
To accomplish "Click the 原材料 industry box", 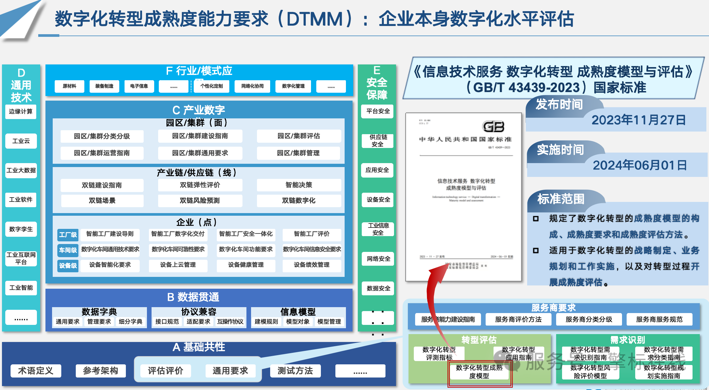I will (70, 86).
